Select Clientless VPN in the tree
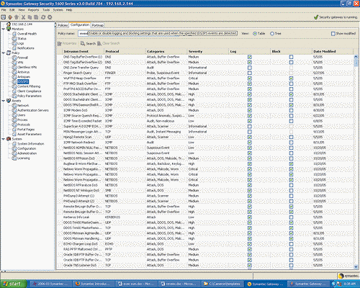This screenshot has width=360, height=288. pyautogui.click(x=27, y=67)
